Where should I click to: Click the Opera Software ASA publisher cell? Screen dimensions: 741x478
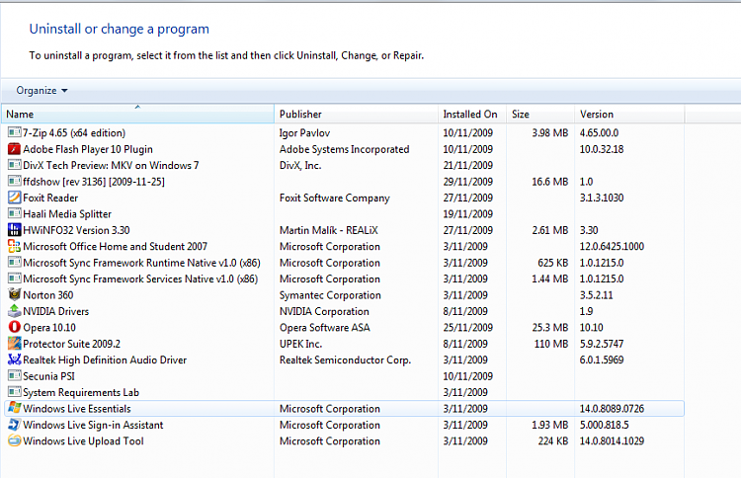tap(325, 327)
